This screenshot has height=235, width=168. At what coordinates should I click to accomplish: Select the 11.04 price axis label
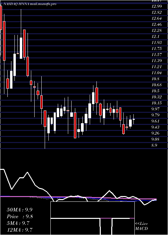(157, 73)
